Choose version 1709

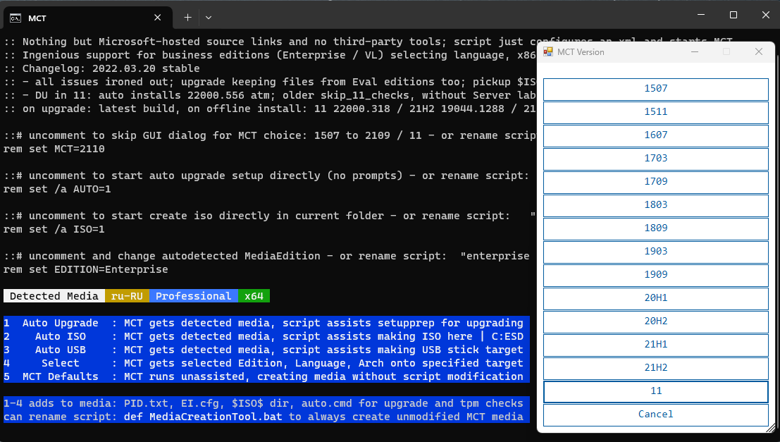[656, 182]
